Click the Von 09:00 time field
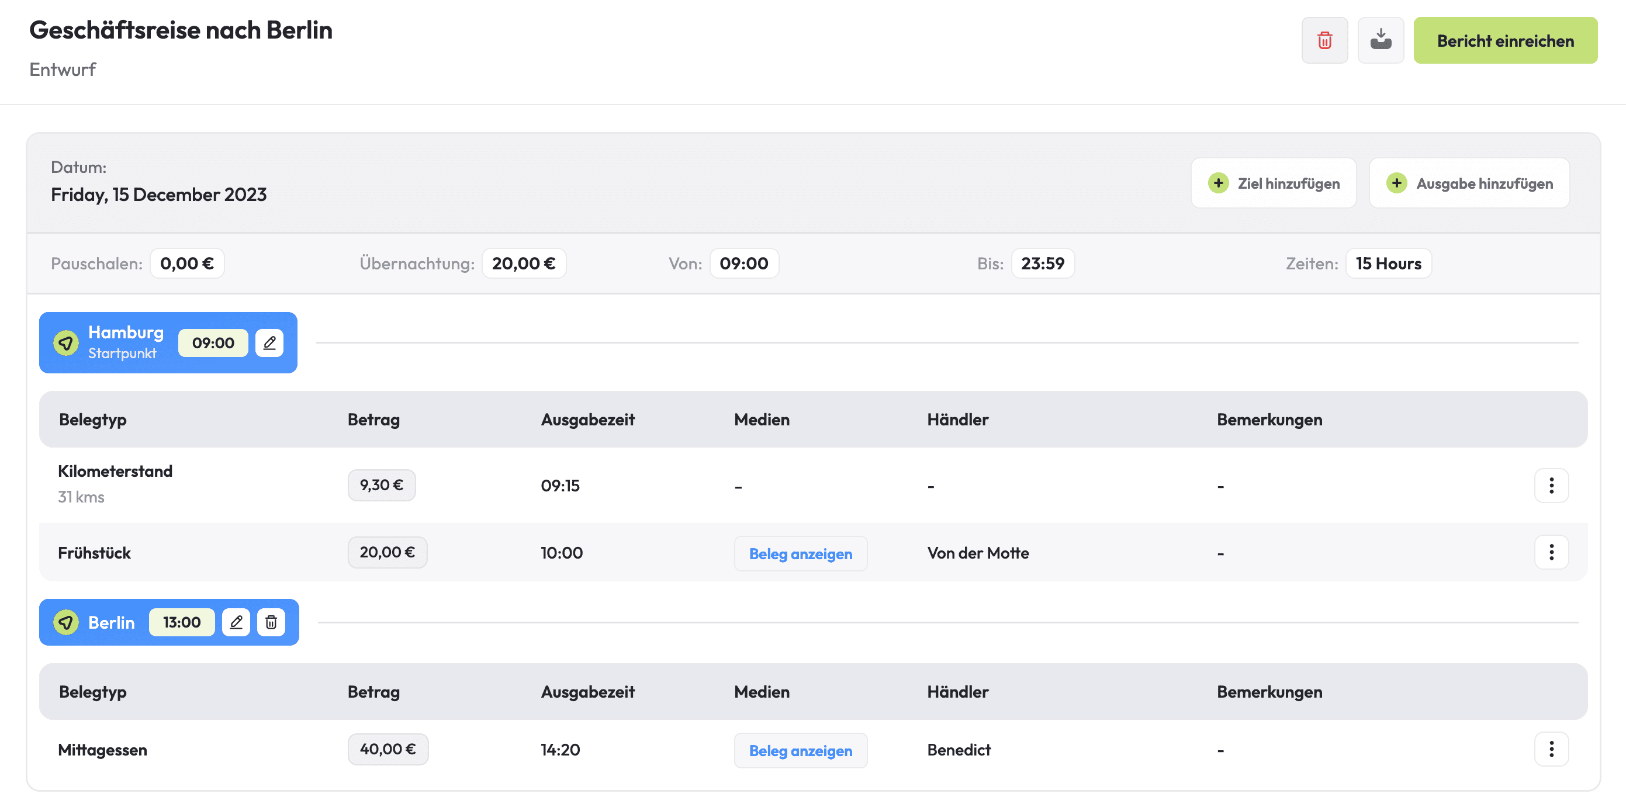1626x811 pixels. click(743, 263)
